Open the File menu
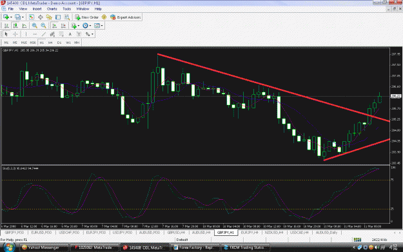The height and width of the screenshot is (252, 403). (x=11, y=9)
